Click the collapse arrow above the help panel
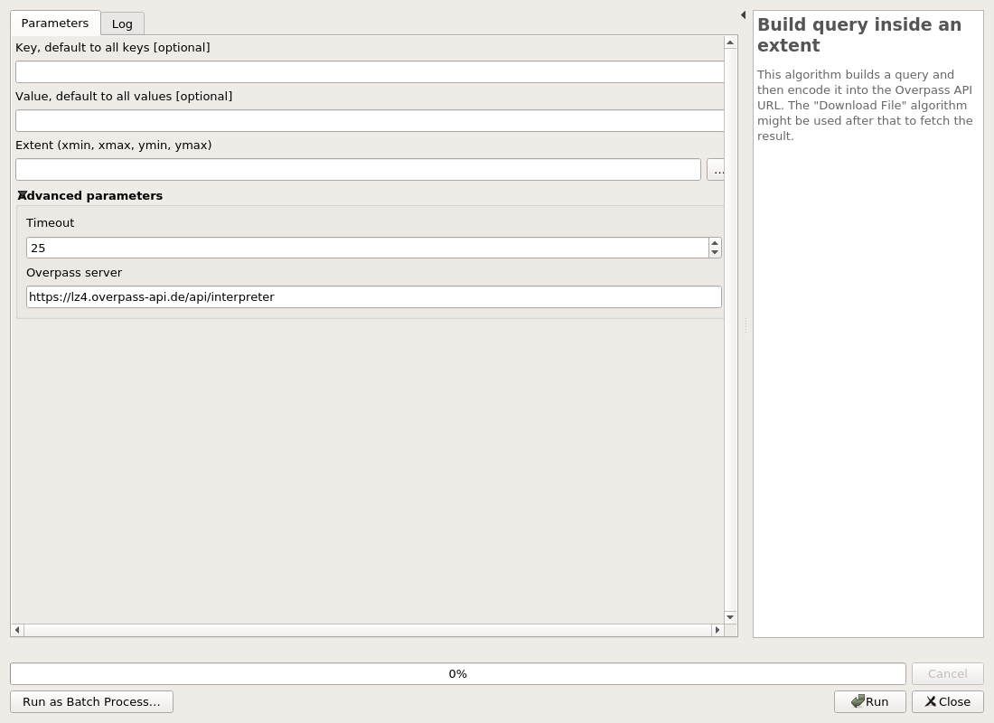Screen dimensions: 994x723 tap(743, 14)
